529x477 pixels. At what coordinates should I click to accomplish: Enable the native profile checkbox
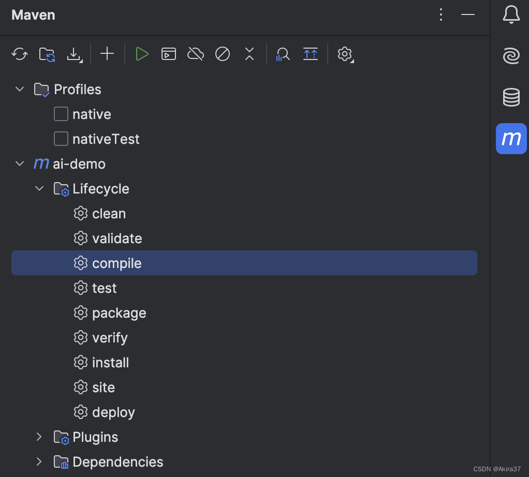pos(61,114)
